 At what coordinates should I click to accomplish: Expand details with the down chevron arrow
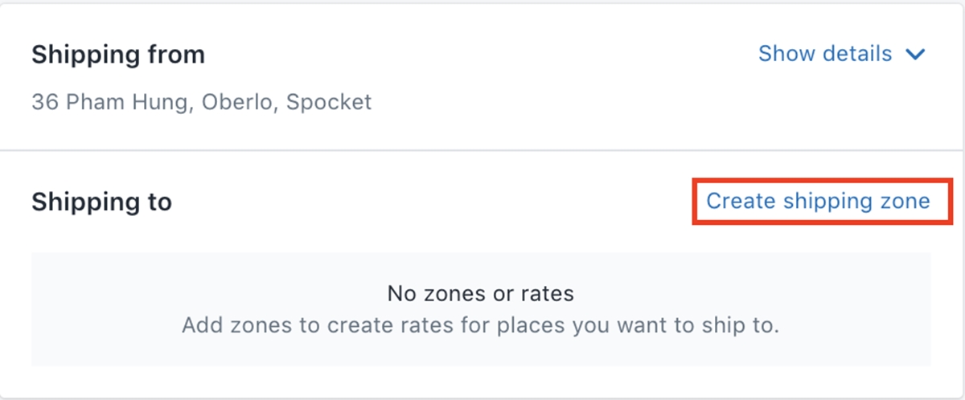915,55
